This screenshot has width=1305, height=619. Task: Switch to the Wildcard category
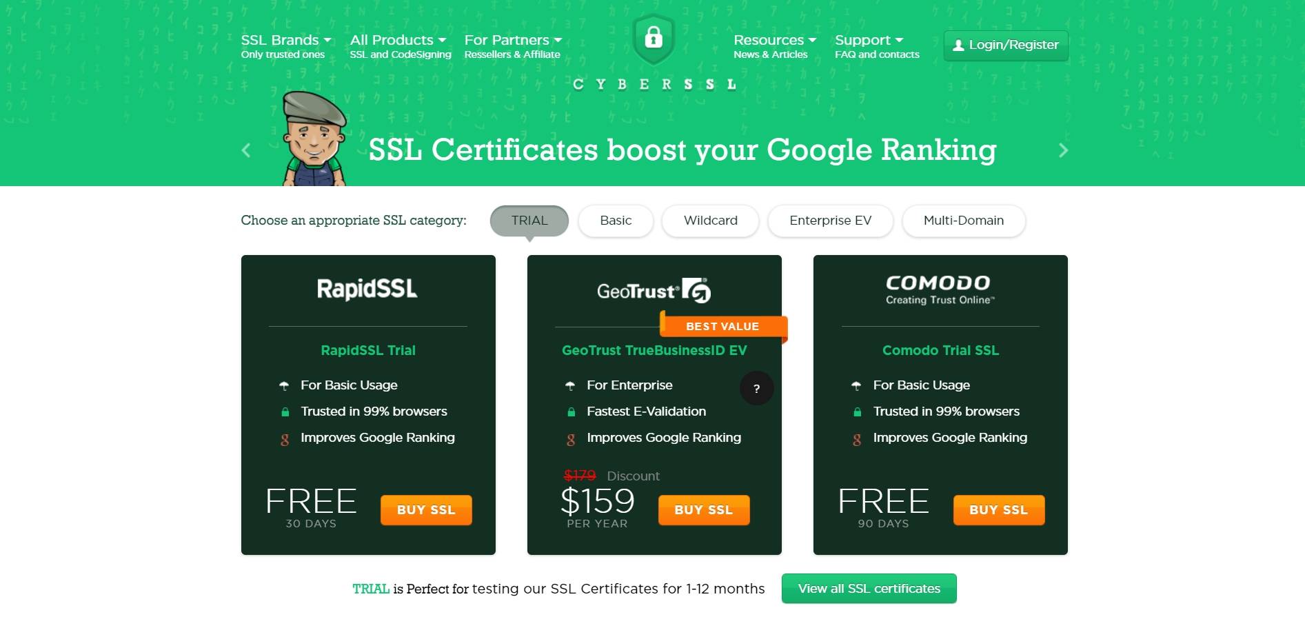point(710,221)
